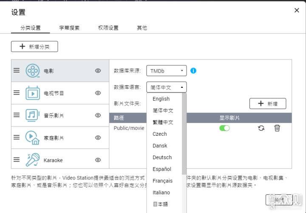Click the 关闭 button
Image resolution: width=306 pixels, height=213 pixels.
pyautogui.click(x=279, y=200)
